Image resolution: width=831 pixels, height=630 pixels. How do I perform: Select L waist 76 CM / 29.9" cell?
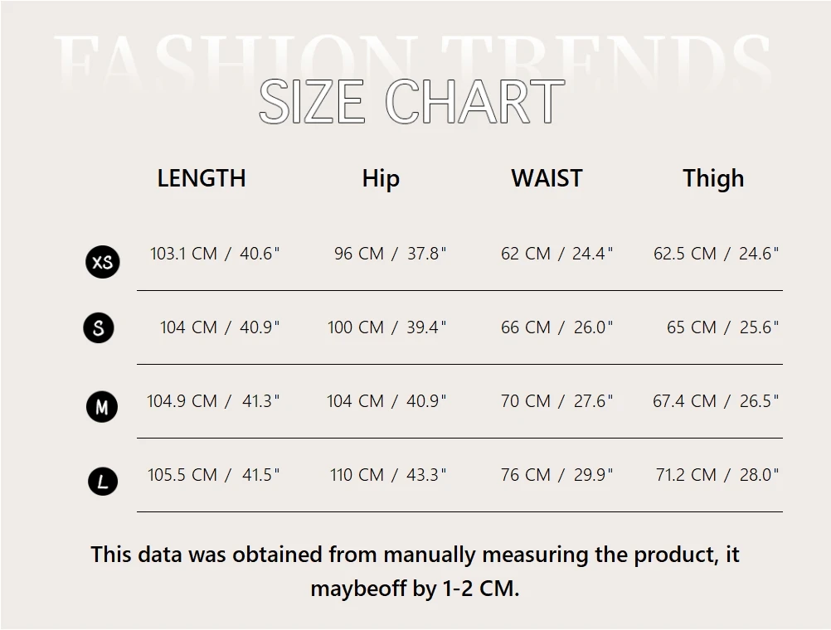[557, 474]
